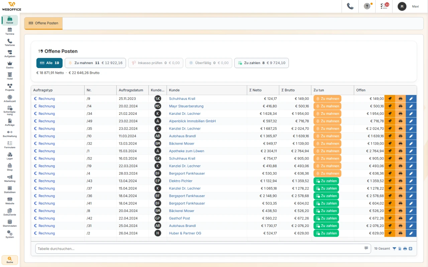The image size is (428, 267).
Task: Click the rocket action for Schuhhaus Krall invoice /9
Action: [x=390, y=99]
